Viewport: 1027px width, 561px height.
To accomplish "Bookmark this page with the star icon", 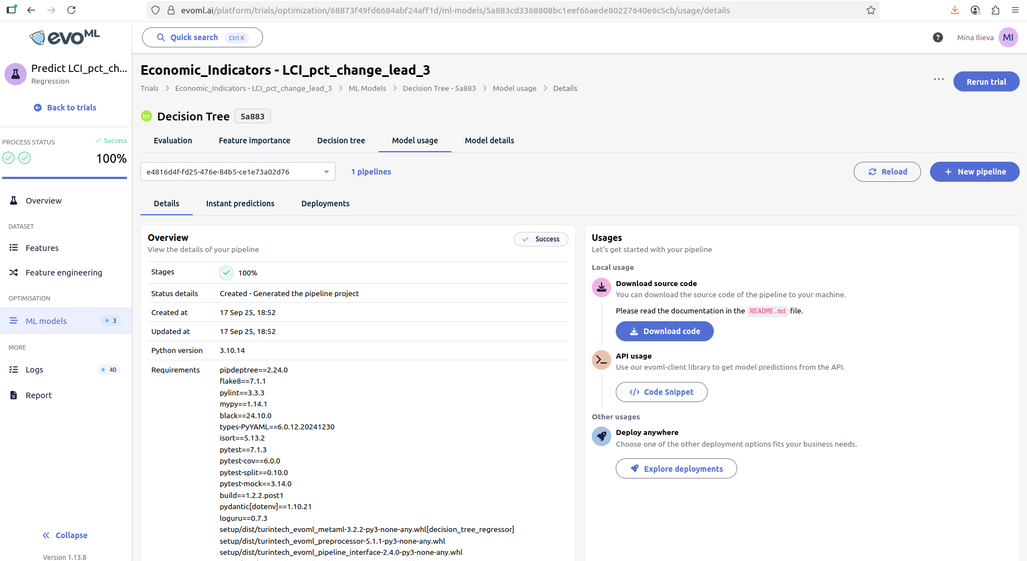I will 871,10.
